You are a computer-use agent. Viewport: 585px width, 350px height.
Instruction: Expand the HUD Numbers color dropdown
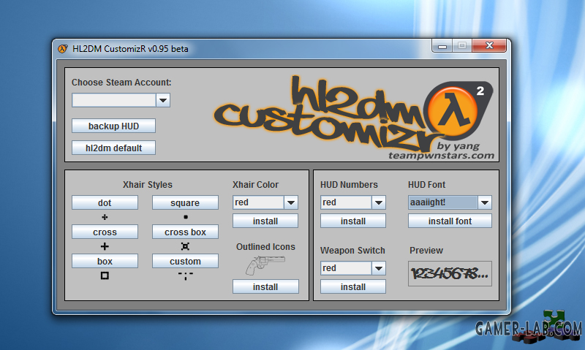tap(379, 202)
